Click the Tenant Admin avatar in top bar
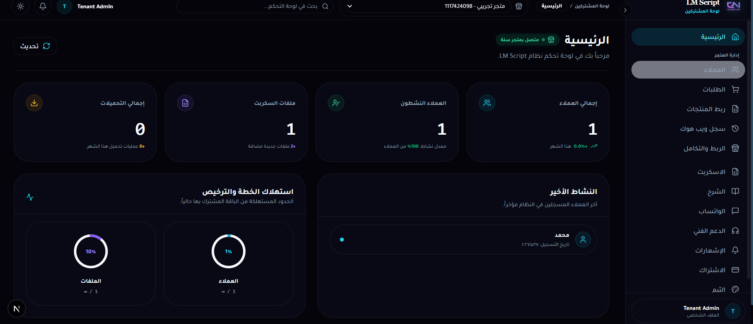This screenshot has height=324, width=753. 65,7
